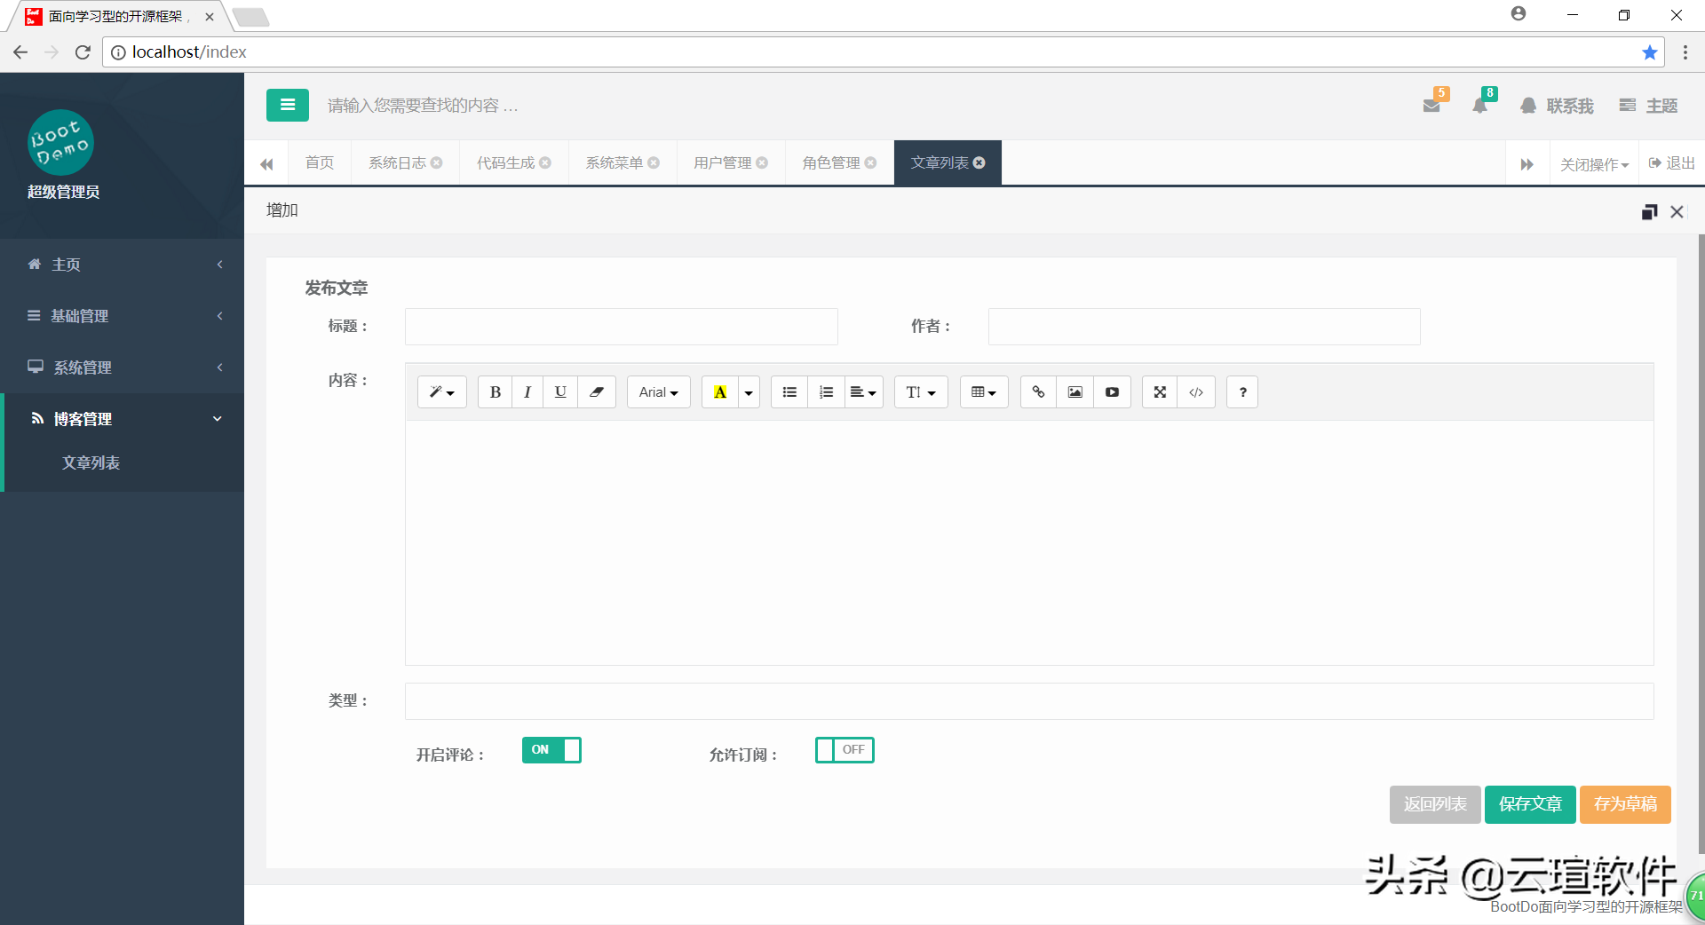Open the notifications bell icon
The height and width of the screenshot is (925, 1705).
(1479, 106)
